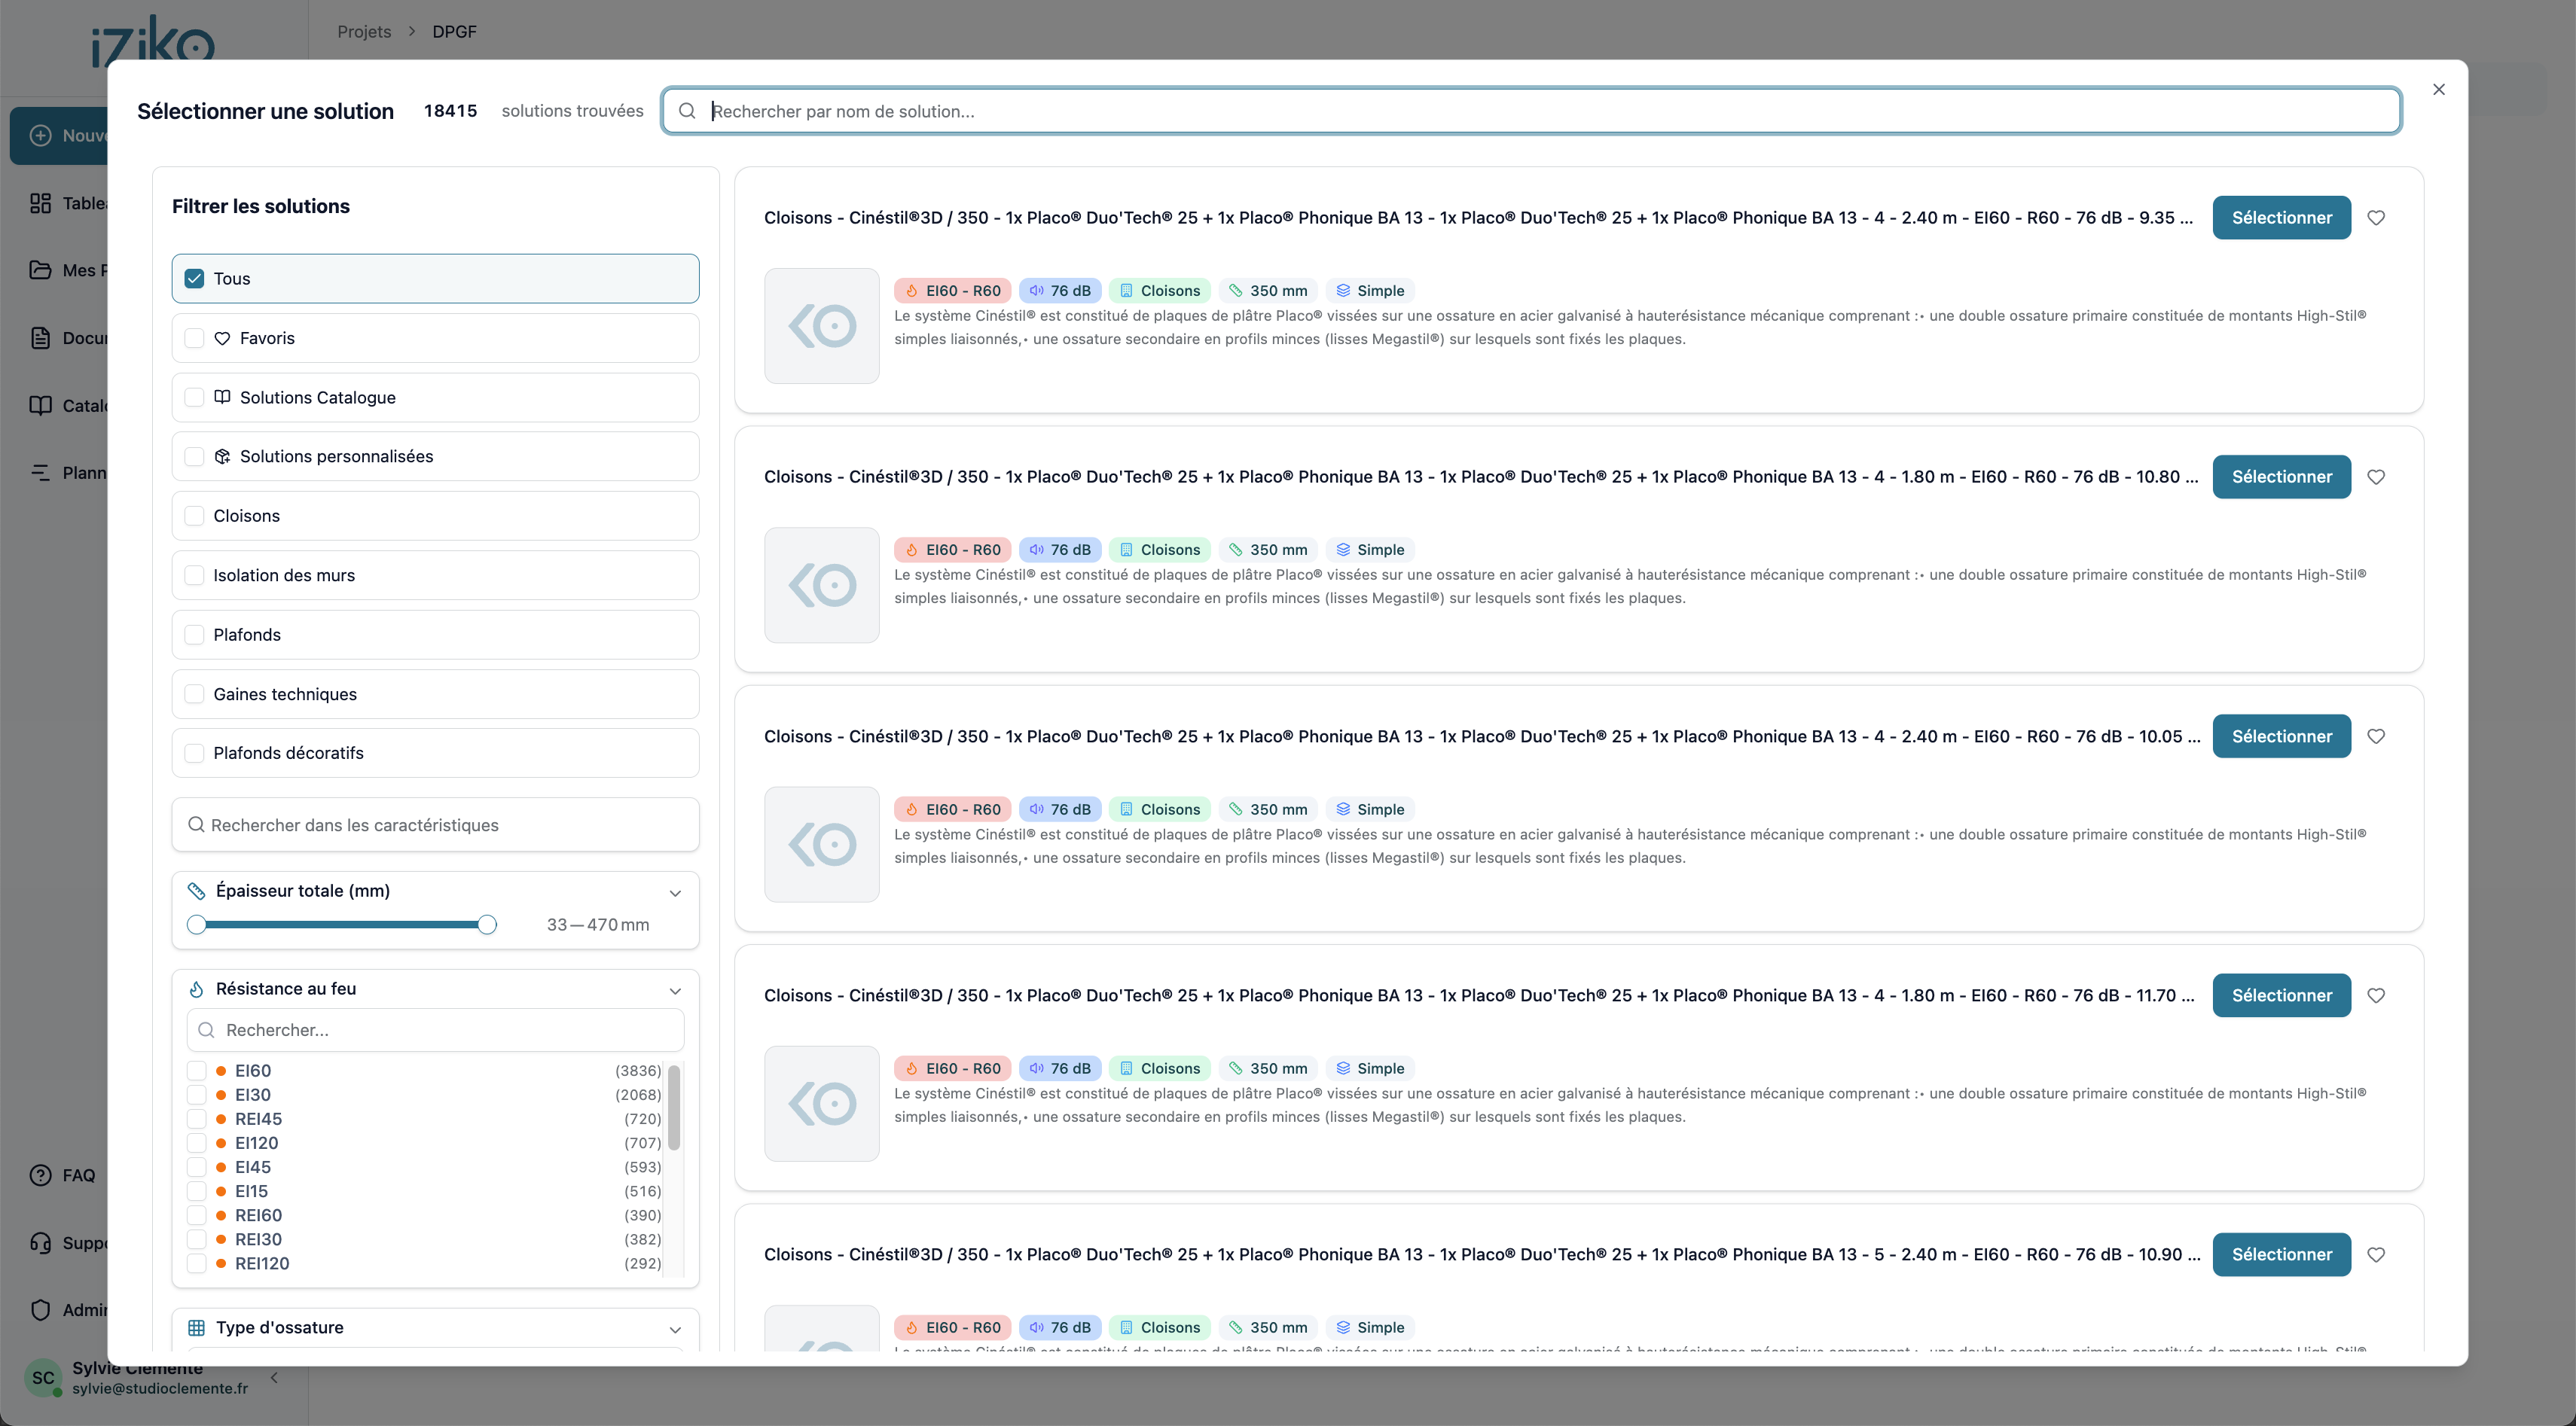Viewport: 2576px width, 1426px height.
Task: Click the flame icon beside Résistance au feu
Action: click(x=196, y=989)
